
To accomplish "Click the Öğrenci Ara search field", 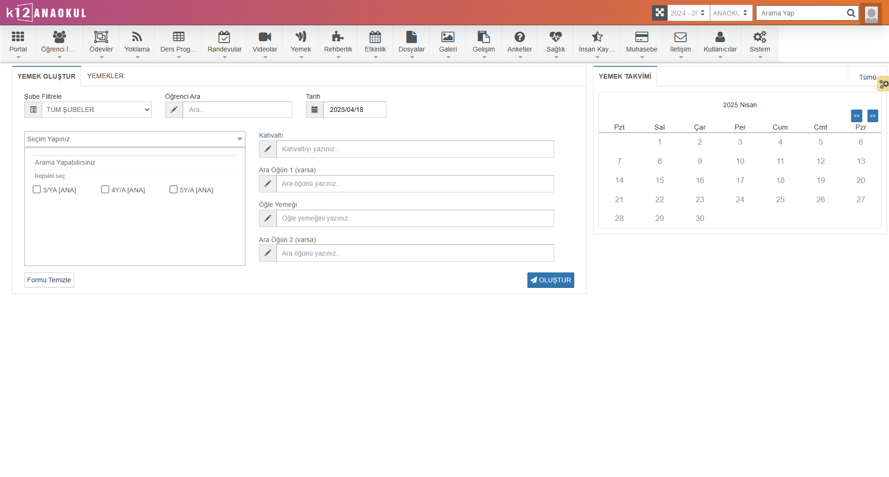I will [237, 110].
